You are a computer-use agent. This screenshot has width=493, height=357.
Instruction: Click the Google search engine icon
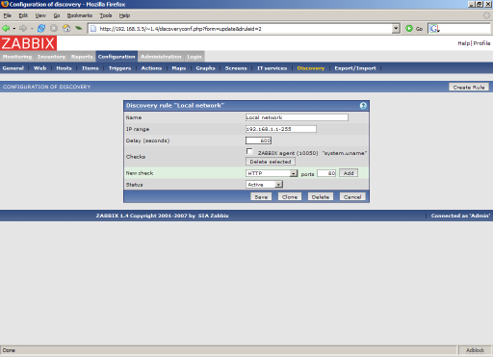(434, 29)
